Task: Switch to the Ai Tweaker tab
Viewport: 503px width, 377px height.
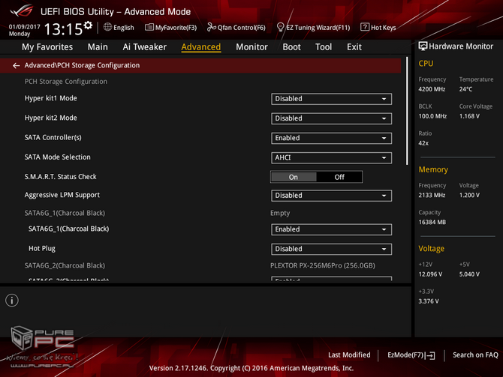Action: click(144, 47)
